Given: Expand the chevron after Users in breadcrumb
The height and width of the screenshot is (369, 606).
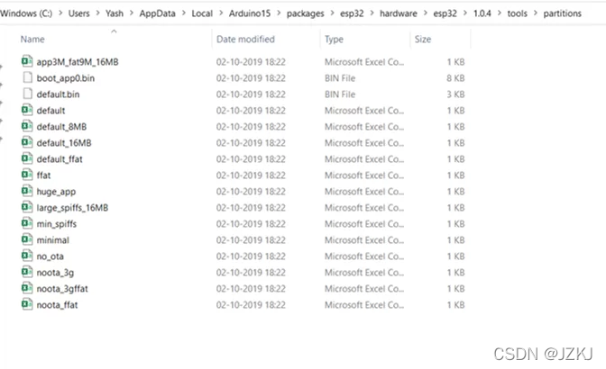Looking at the screenshot, I should pos(97,13).
